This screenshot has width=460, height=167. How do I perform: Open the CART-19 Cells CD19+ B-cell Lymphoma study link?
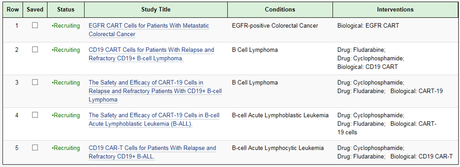coord(155,91)
